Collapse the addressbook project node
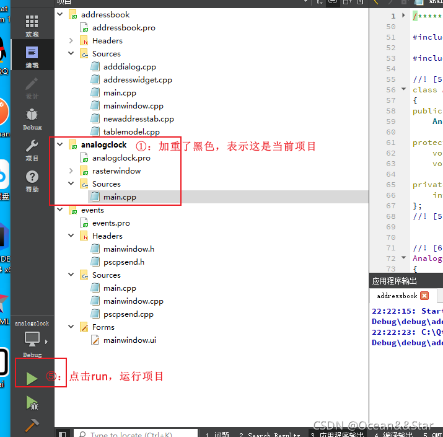This screenshot has height=437, width=443. [x=60, y=14]
